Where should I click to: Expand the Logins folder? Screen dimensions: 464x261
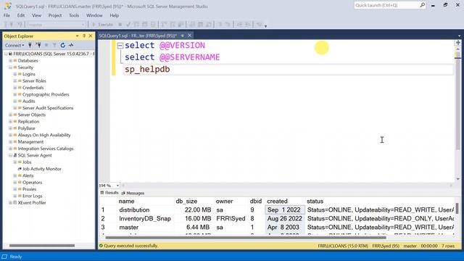(x=14, y=74)
